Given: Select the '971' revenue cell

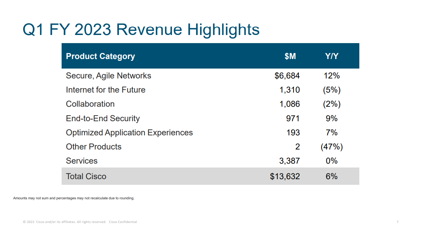Looking at the screenshot, I should pyautogui.click(x=293, y=118).
